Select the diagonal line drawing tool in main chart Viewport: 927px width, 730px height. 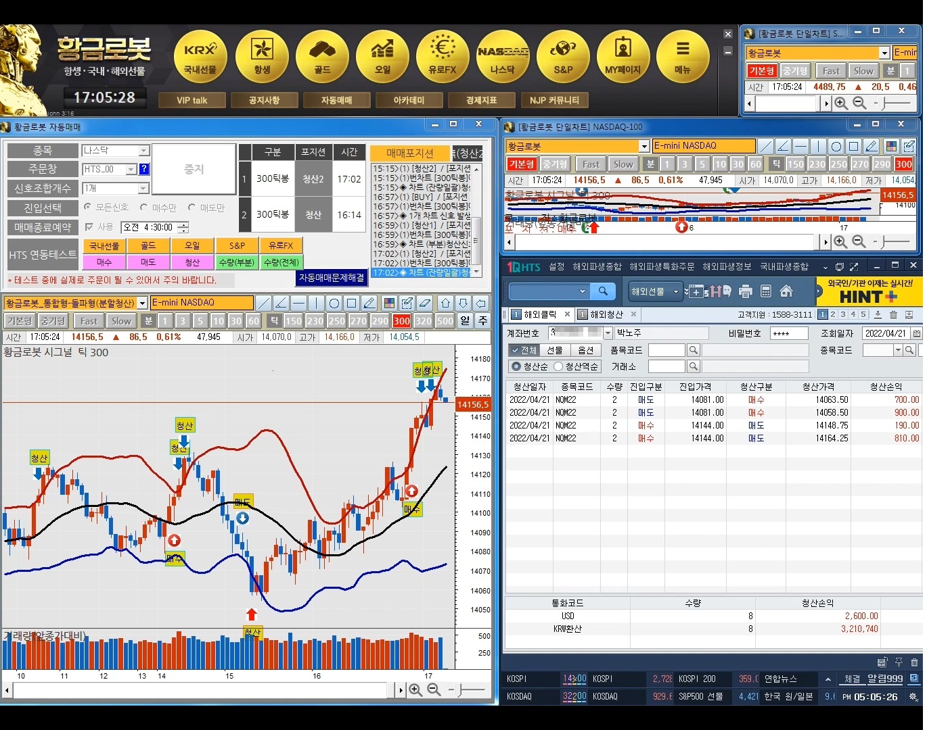coord(264,303)
